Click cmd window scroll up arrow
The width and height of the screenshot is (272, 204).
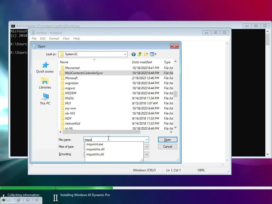pyautogui.click(x=268, y=31)
